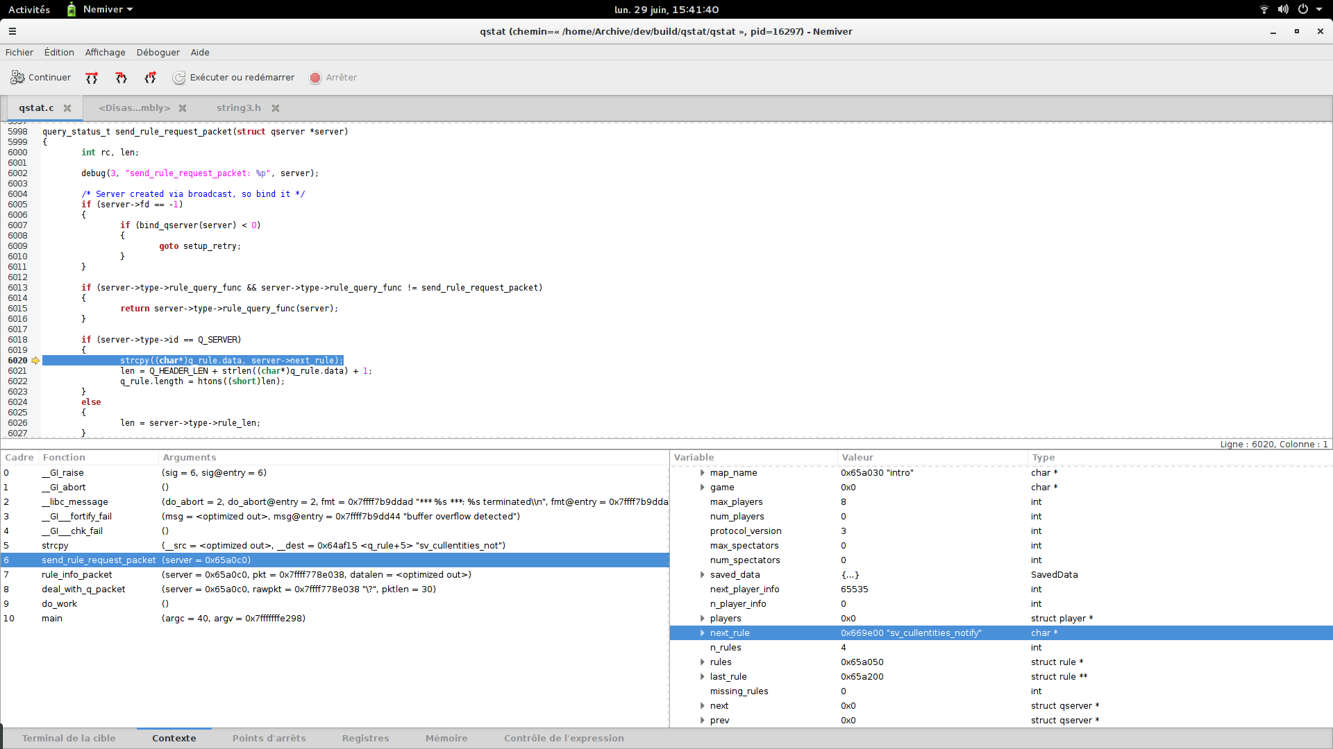Open the Affichage menu
The height and width of the screenshot is (749, 1333).
pyautogui.click(x=106, y=53)
